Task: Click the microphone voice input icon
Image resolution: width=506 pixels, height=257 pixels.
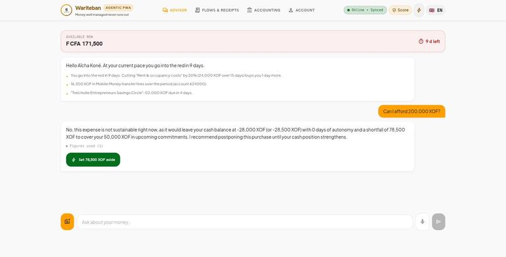Action: click(423, 221)
